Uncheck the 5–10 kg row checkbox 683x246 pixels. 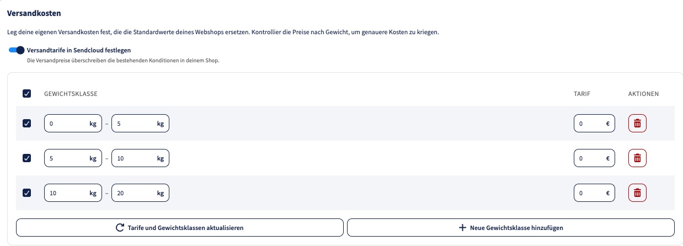point(26,158)
